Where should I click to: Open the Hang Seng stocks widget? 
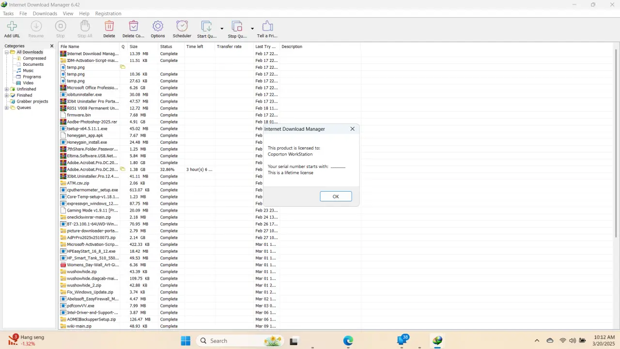[x=27, y=340]
